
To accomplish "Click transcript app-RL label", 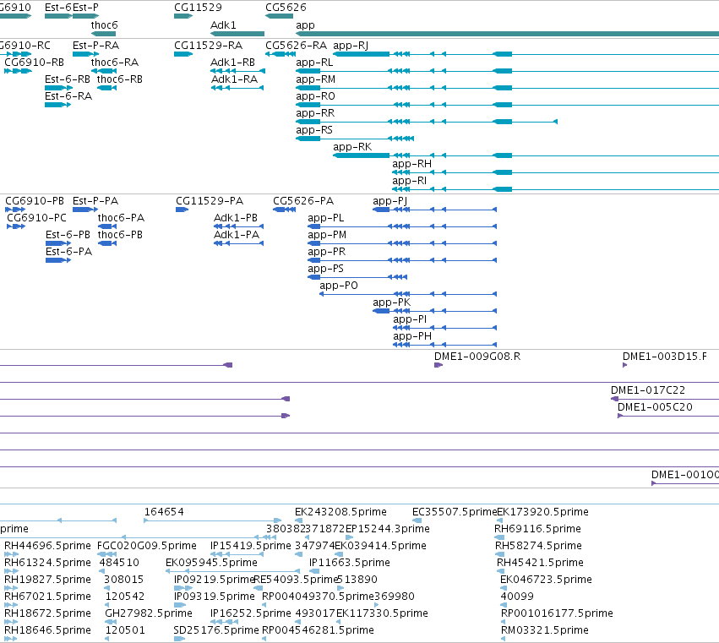I will point(314,63).
